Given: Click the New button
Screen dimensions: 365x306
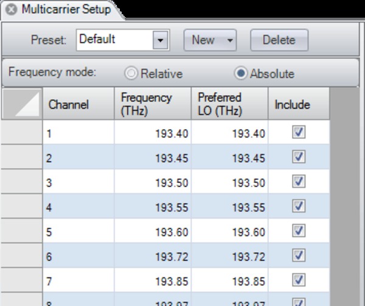Looking at the screenshot, I should point(203,40).
